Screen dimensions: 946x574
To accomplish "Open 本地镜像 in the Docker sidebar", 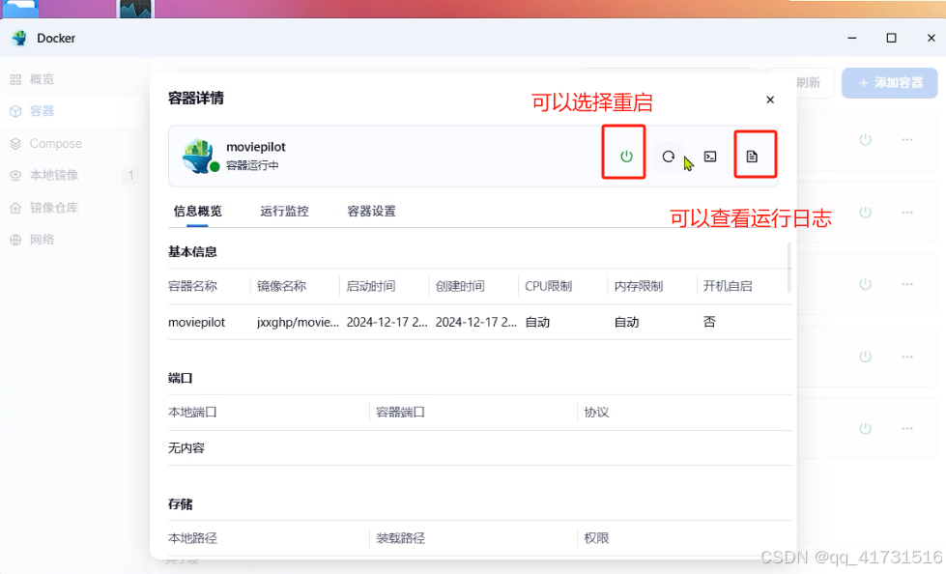I will (54, 175).
